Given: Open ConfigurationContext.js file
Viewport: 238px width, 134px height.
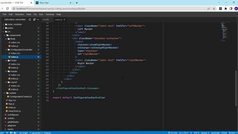Looking at the screenshot, I should tap(21, 97).
